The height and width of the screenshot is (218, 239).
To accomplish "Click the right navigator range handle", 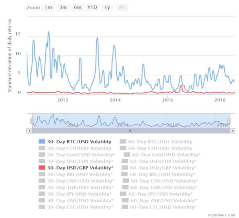I will point(229,121).
